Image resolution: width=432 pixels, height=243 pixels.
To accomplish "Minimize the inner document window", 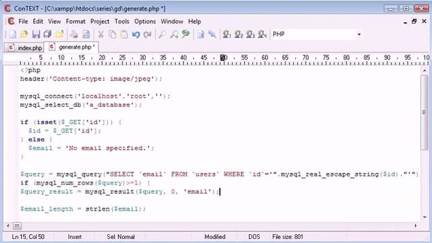I will pos(405,22).
